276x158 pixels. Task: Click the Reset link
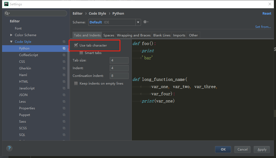(267, 13)
